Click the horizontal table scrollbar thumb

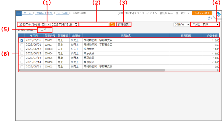point(92,70)
